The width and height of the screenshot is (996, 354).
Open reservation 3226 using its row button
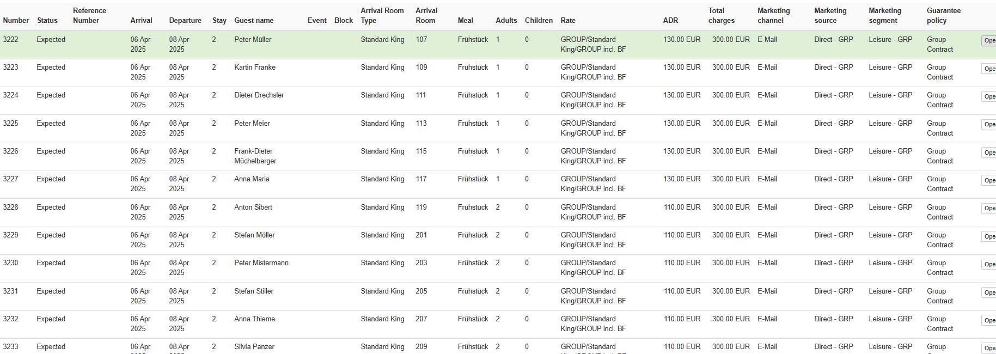[x=989, y=152]
